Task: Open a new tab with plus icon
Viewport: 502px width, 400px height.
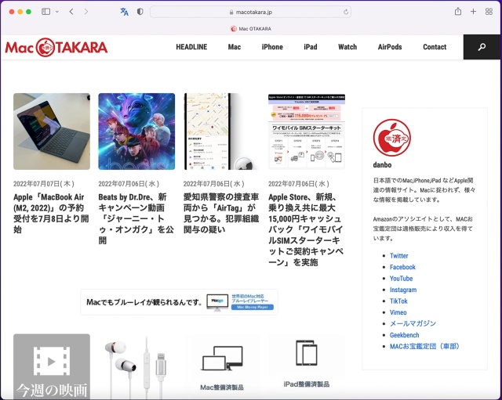Action: click(x=473, y=12)
